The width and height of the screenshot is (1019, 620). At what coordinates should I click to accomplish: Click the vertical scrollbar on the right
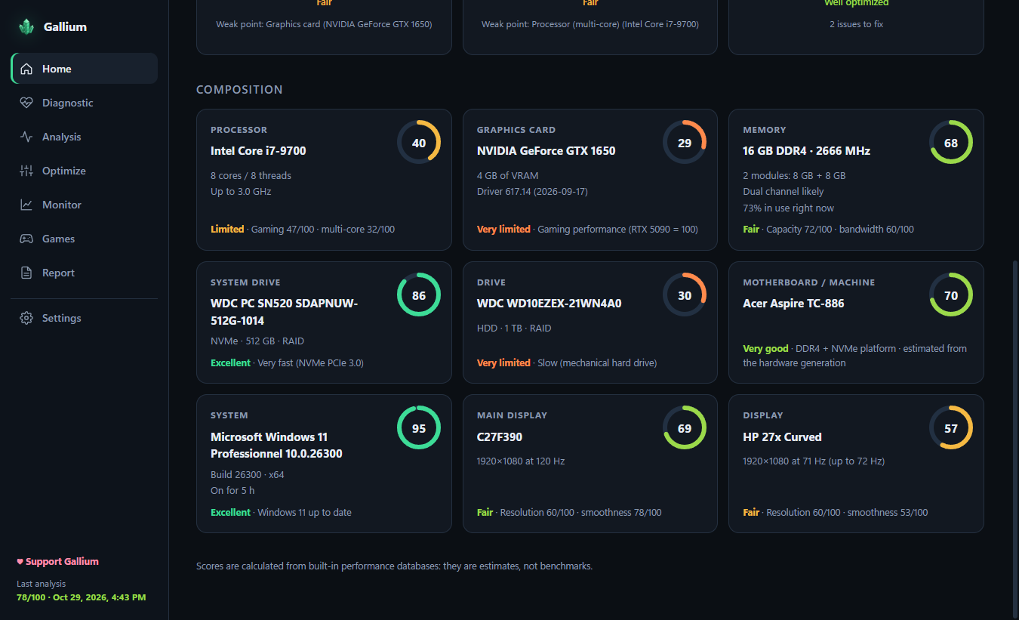(x=1014, y=438)
